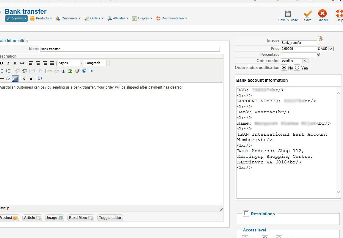Select Yes for order status notification
Viewport: 343px width, 238px height.
[297, 68]
